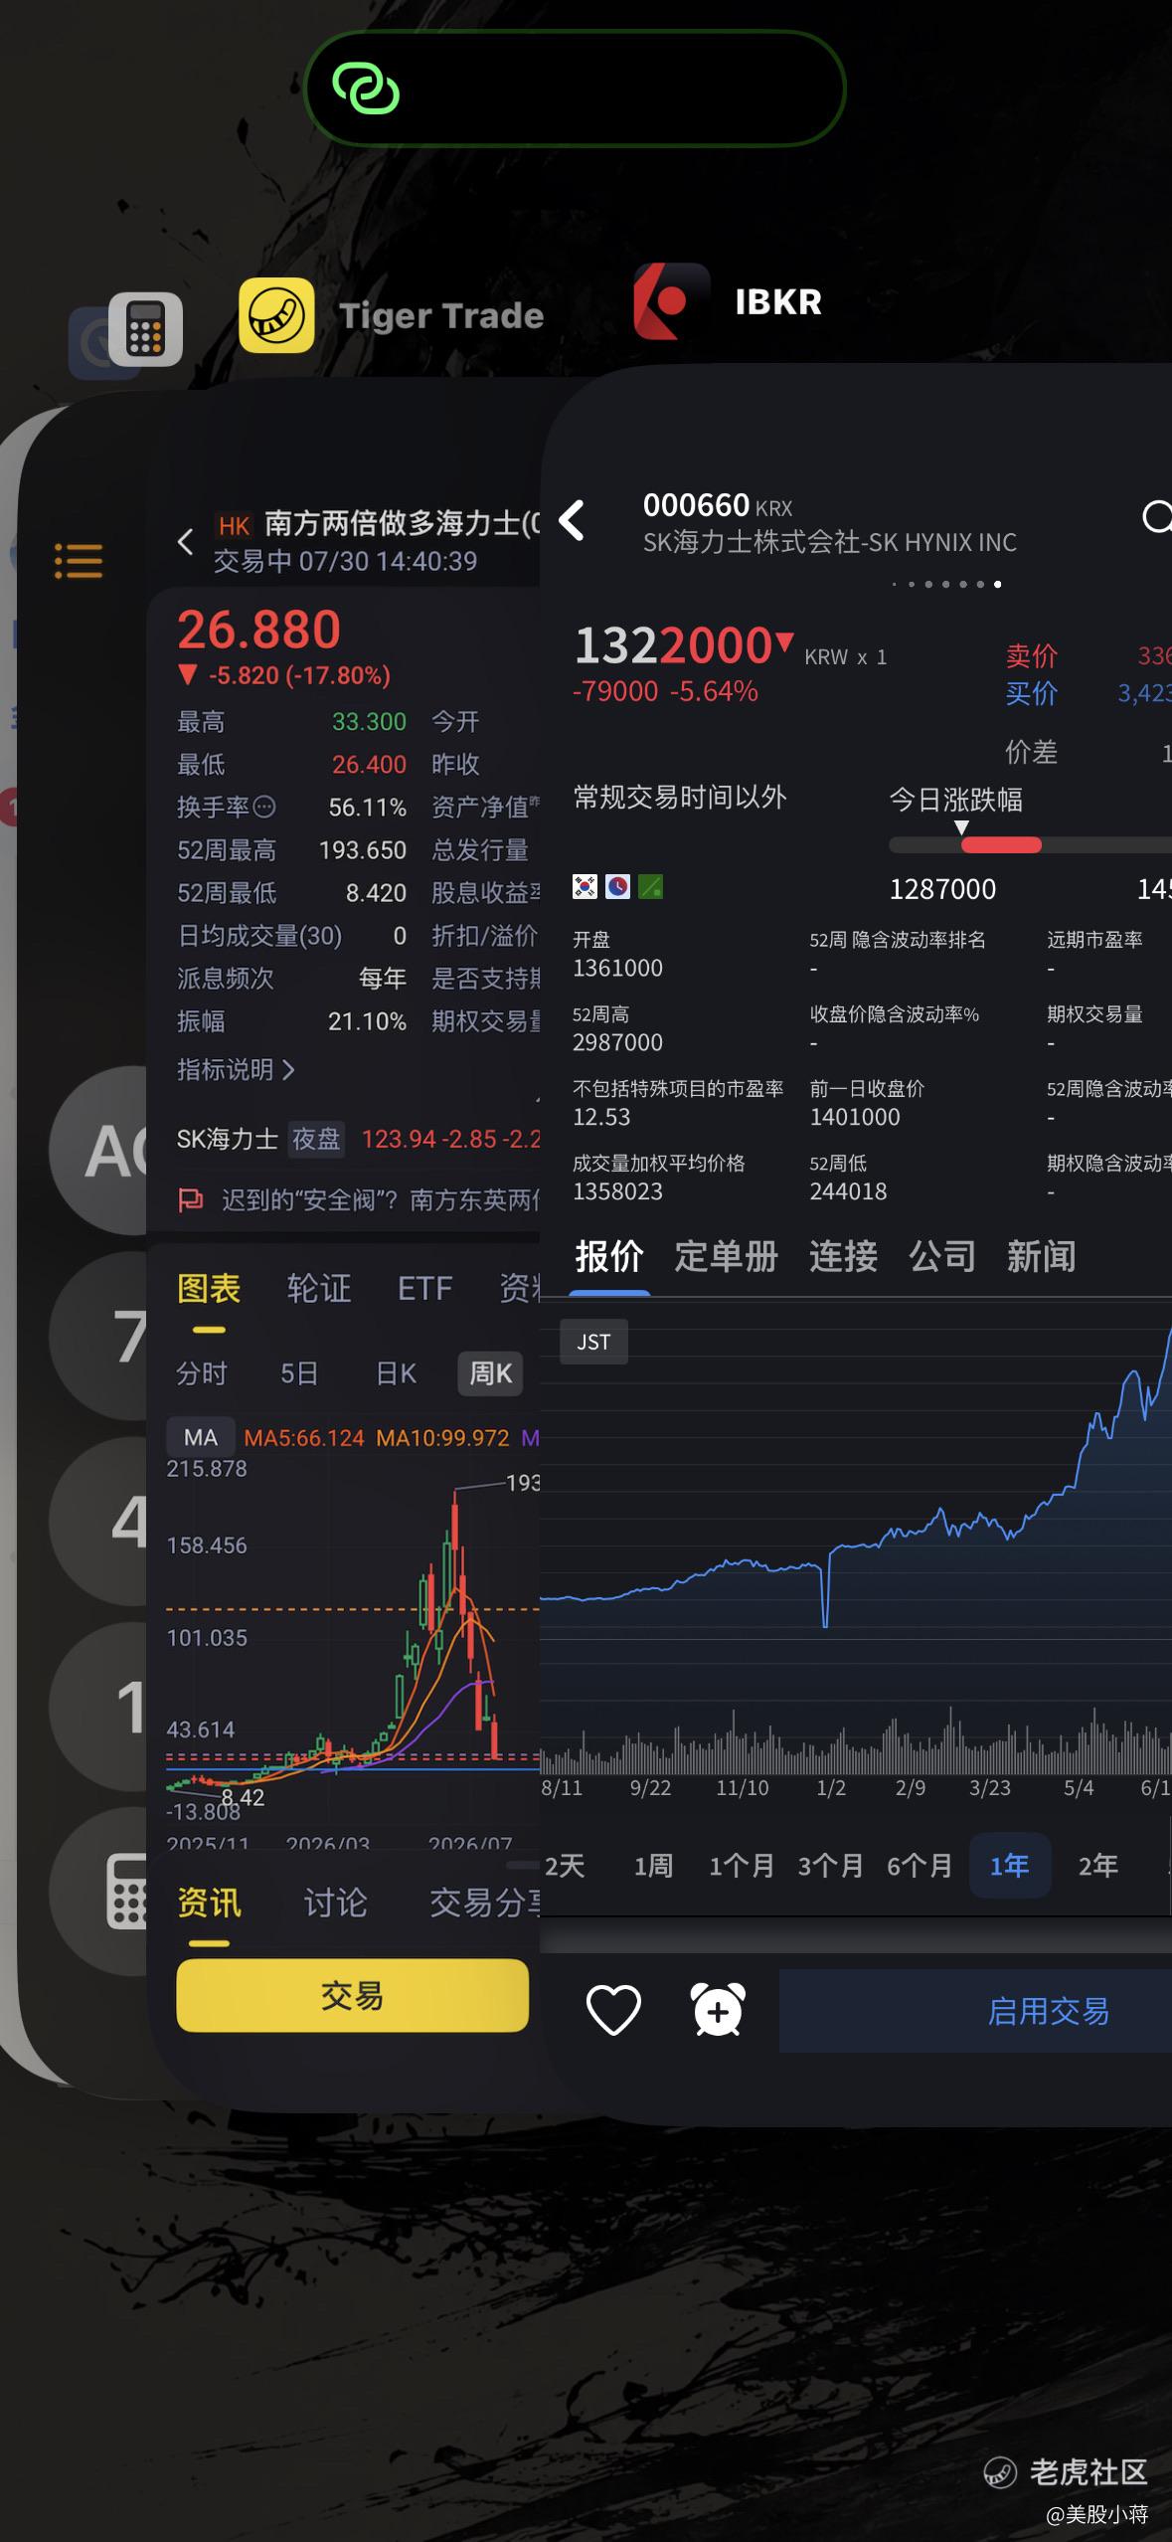
Task: Select 1年 range on IBKR chart
Action: click(x=1009, y=1865)
